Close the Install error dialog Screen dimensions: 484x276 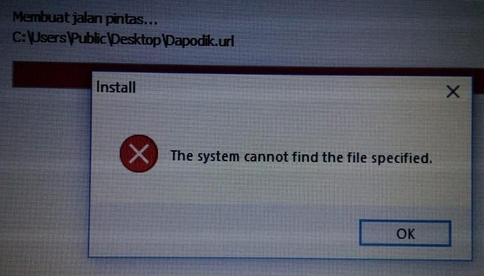pos(453,92)
